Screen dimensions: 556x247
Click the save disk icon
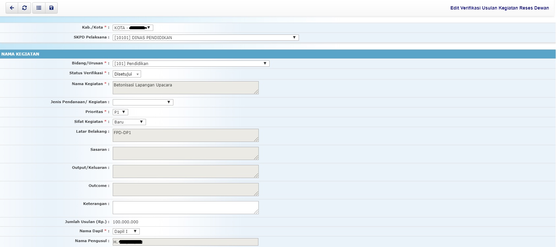pos(51,8)
